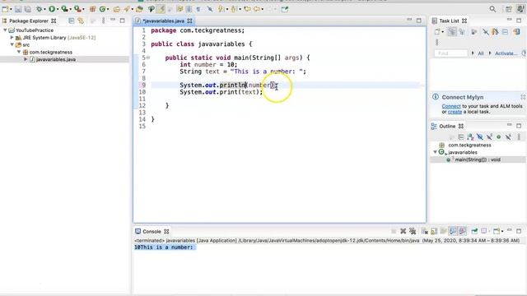This screenshot has width=527, height=296.
Task: Toggle Block Selection Mode icon
Action: coord(189,9)
